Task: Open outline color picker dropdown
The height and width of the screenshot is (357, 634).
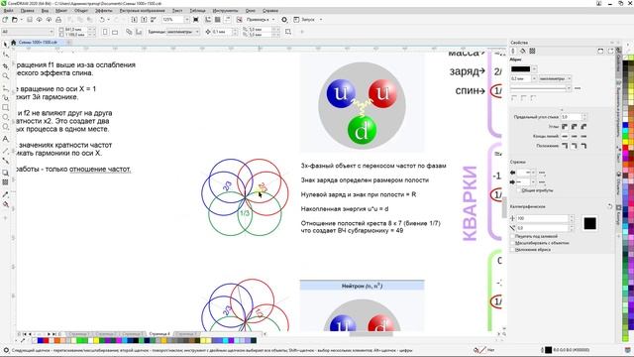Action: [x=535, y=69]
